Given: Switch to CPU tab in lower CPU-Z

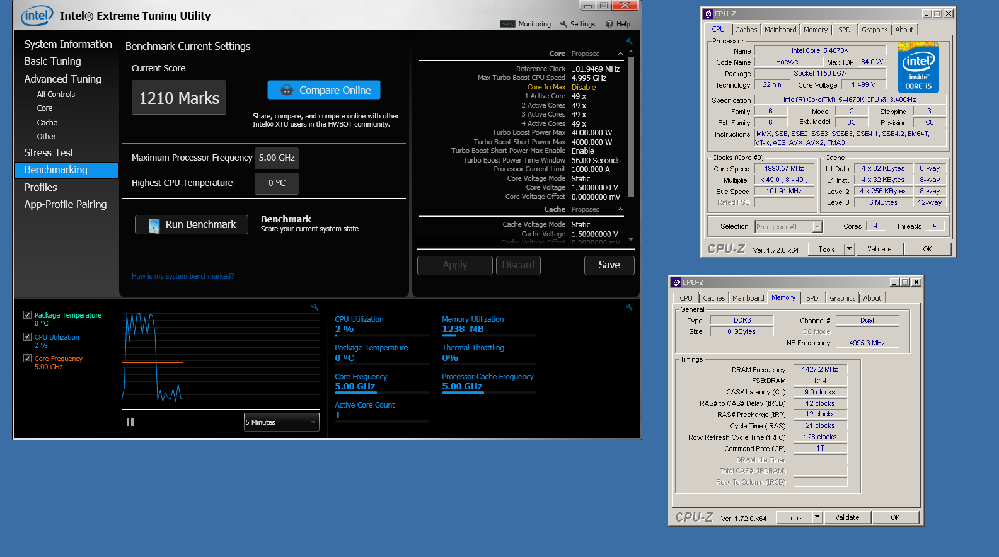Looking at the screenshot, I should click(x=686, y=298).
